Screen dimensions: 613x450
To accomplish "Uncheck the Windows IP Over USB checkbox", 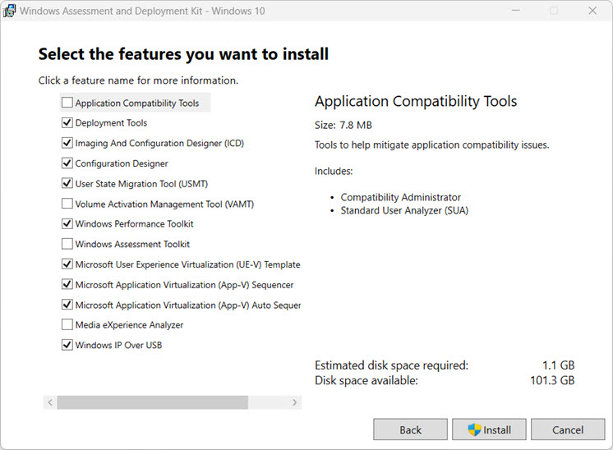I will point(67,345).
